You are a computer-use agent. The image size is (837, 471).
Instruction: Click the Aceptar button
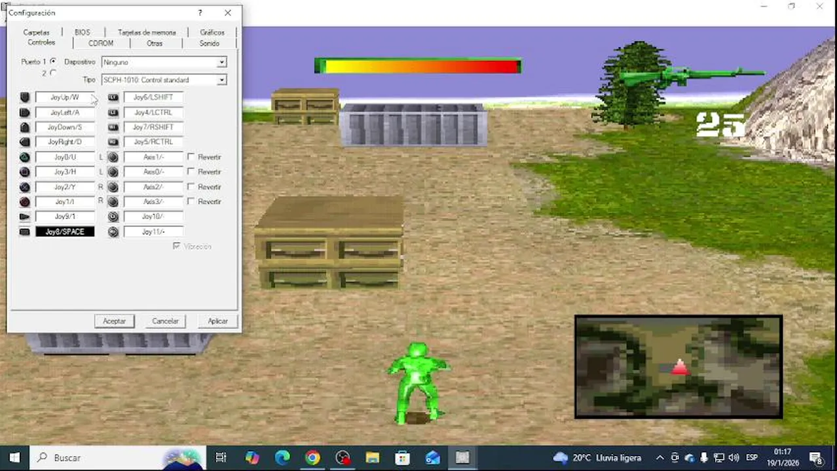[114, 321]
